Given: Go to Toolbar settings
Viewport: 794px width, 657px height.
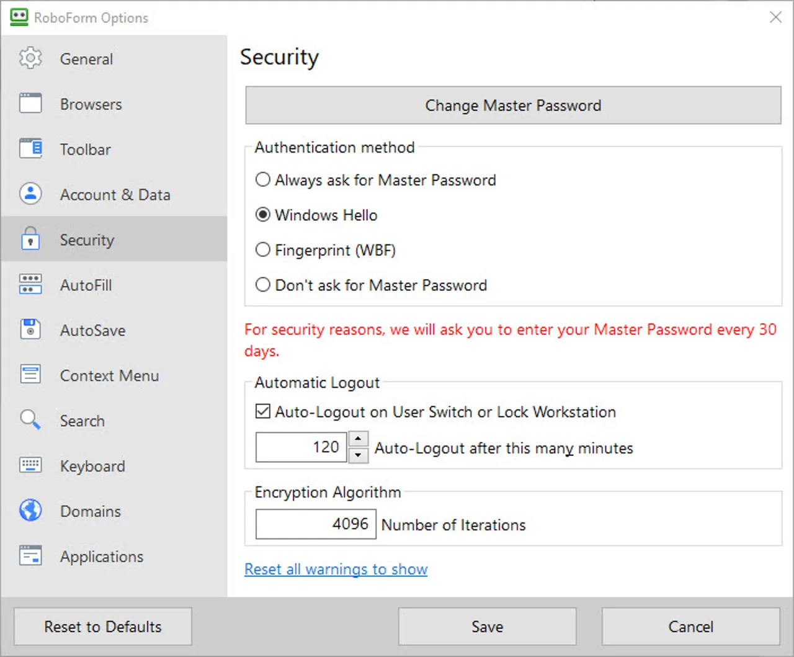Looking at the screenshot, I should tap(114, 149).
